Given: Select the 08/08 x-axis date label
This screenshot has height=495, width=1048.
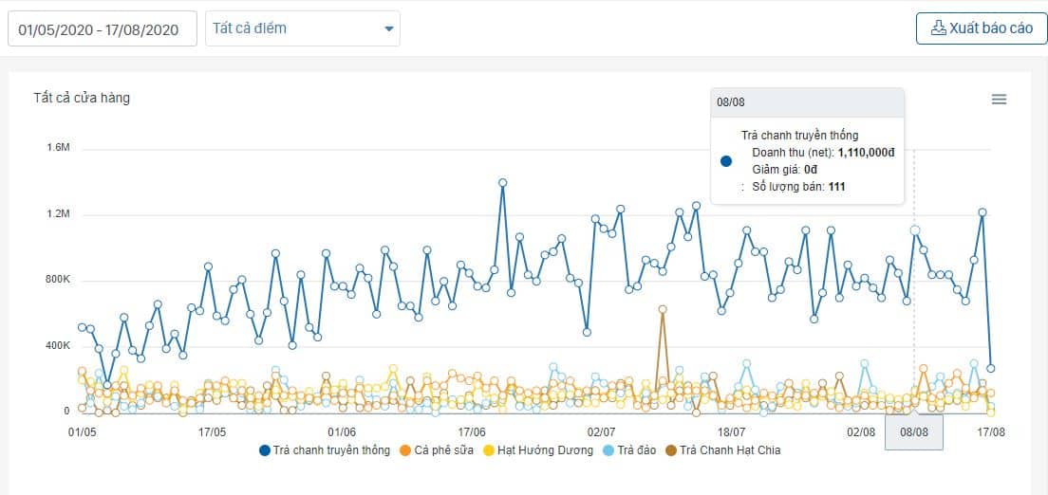Looking at the screenshot, I should pyautogui.click(x=914, y=431).
